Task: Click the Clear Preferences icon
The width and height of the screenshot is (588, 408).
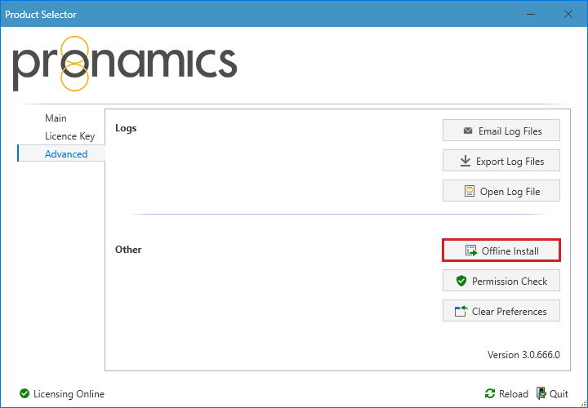Action: 461,311
